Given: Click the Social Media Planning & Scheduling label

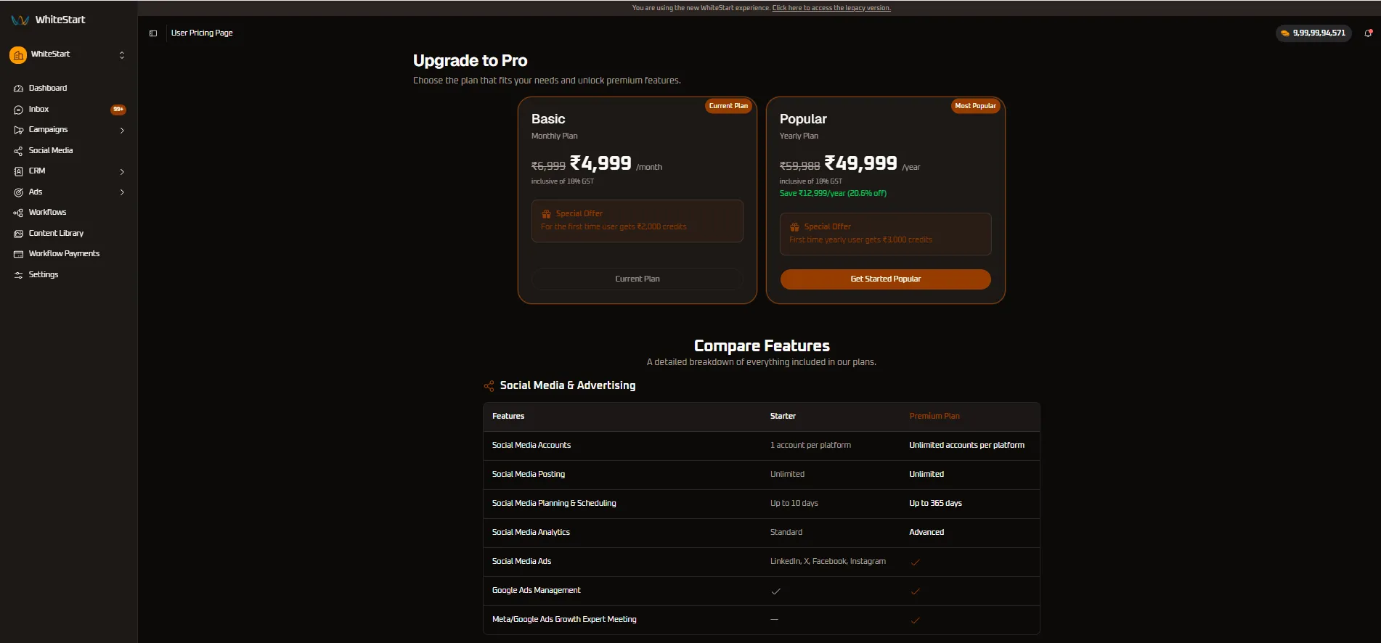Looking at the screenshot, I should [x=554, y=504].
